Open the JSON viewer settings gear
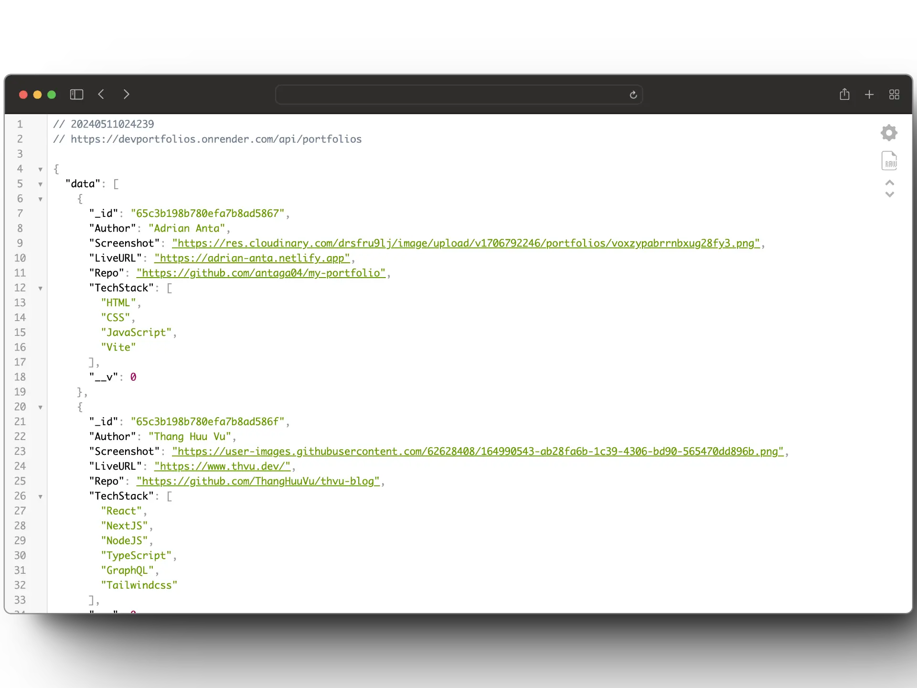917x688 pixels. coord(889,132)
